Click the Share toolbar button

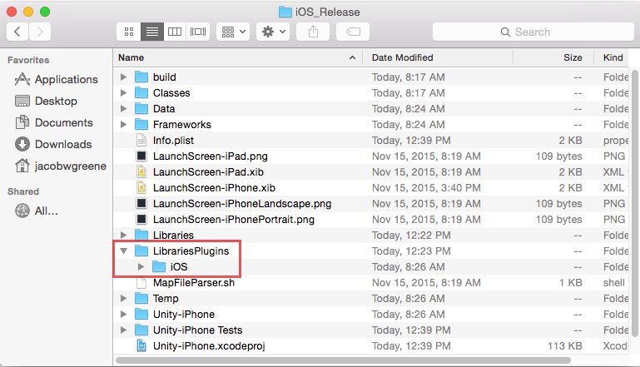pos(313,32)
